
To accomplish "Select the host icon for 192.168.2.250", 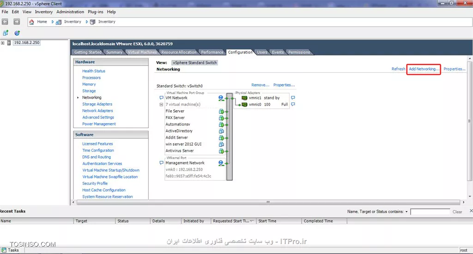I will tap(9, 43).
